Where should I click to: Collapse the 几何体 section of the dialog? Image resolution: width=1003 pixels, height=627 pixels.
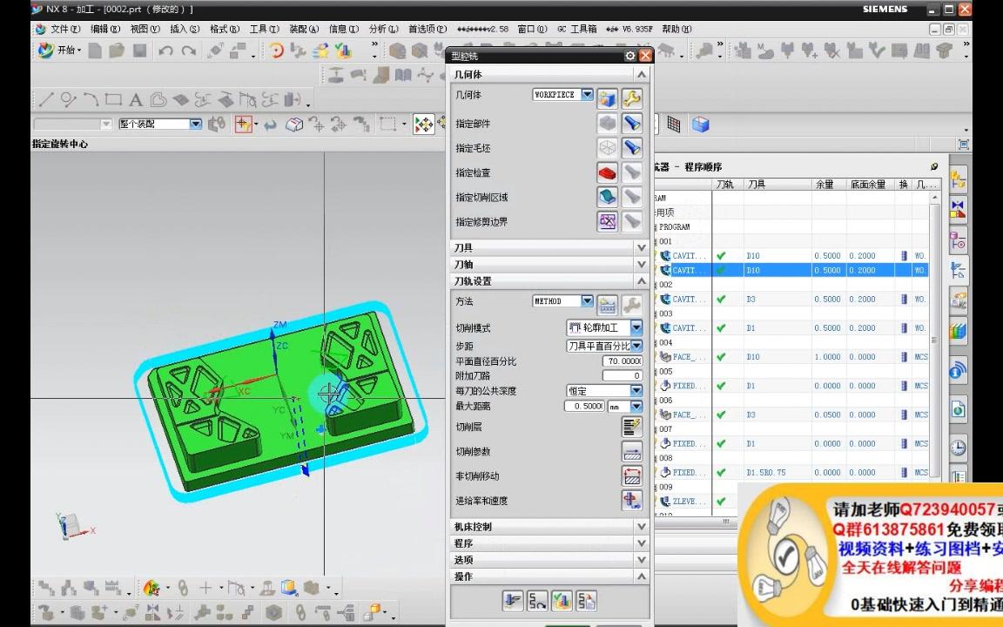(641, 74)
